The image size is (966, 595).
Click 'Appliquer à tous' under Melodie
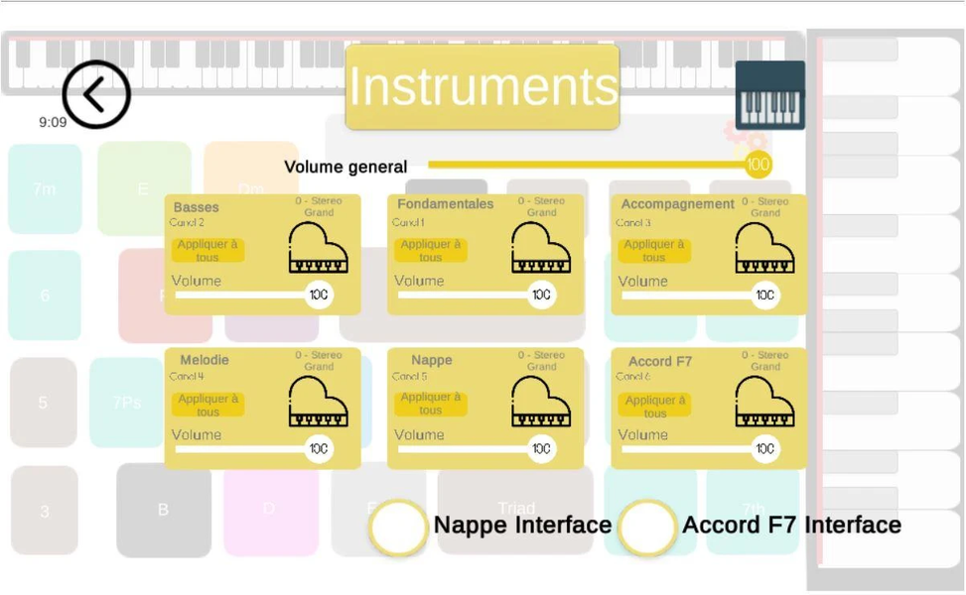pos(207,405)
